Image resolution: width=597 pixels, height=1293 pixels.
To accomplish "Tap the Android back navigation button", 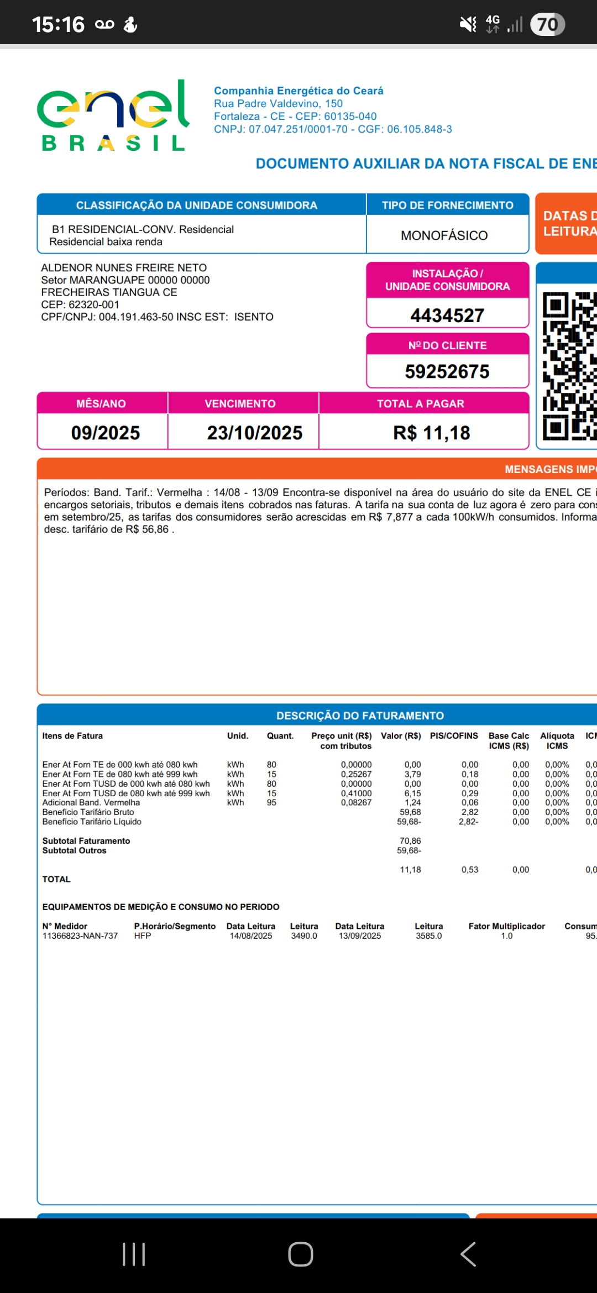I will (468, 1254).
